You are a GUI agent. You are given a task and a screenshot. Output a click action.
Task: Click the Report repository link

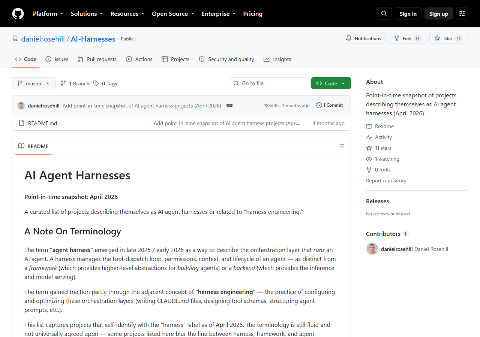tap(386, 180)
